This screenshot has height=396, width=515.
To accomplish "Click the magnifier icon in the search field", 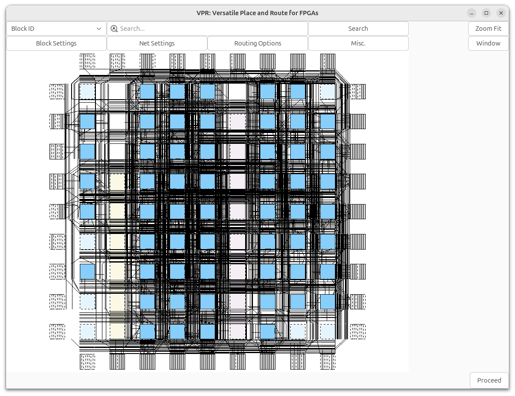I will coord(114,29).
